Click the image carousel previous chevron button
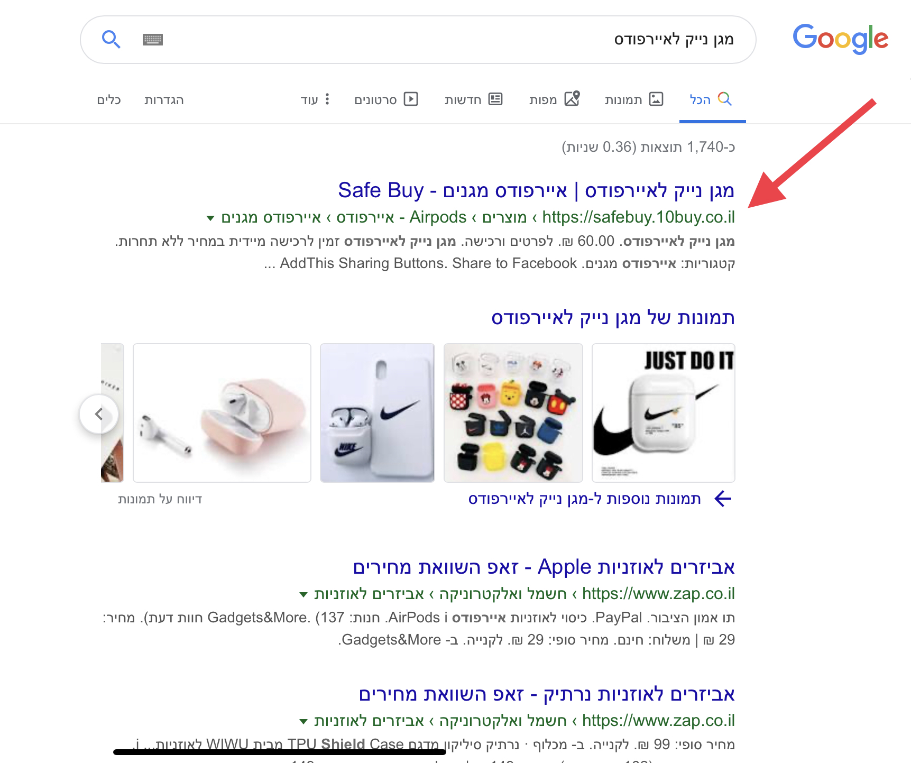 [x=99, y=414]
